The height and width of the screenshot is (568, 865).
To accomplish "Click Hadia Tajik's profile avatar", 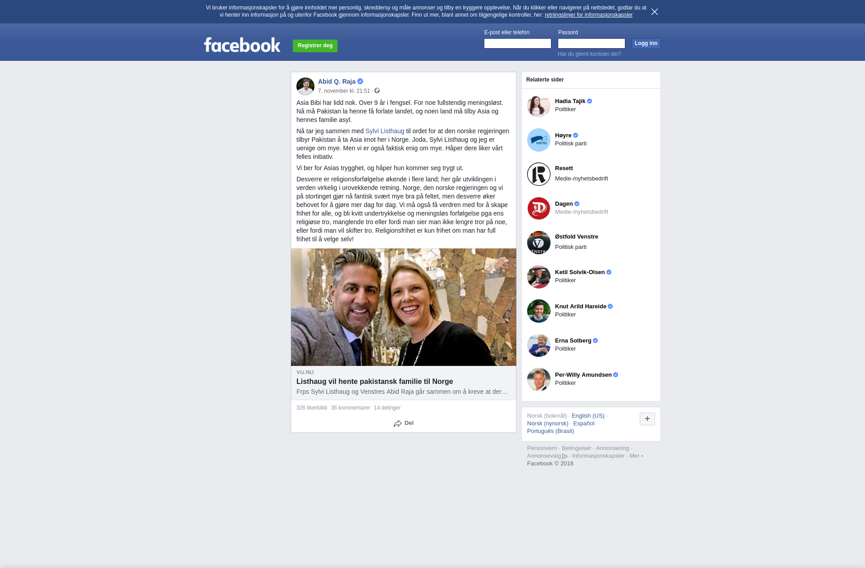I will pyautogui.click(x=539, y=106).
